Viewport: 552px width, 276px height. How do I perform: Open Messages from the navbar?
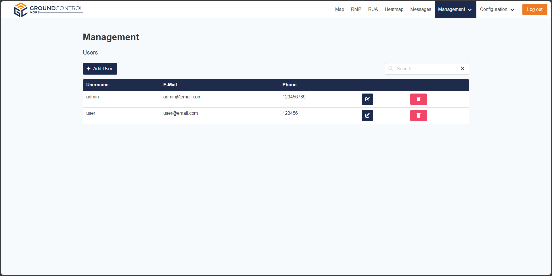click(420, 9)
